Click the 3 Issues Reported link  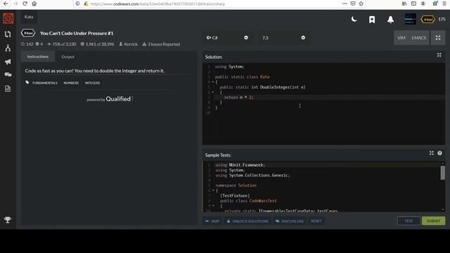pyautogui.click(x=161, y=44)
